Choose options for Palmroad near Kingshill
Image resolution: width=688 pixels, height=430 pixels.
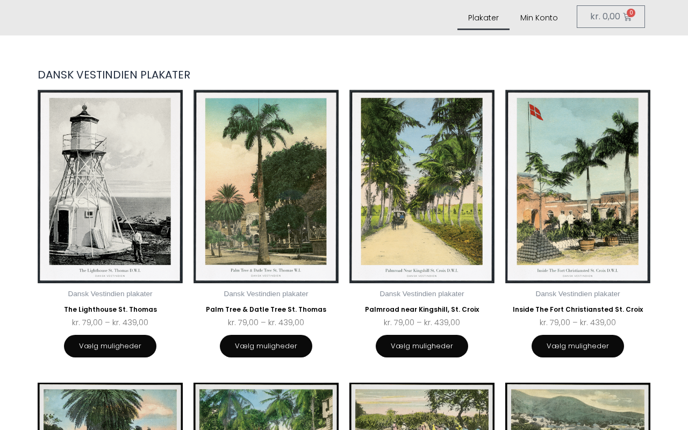(x=422, y=346)
